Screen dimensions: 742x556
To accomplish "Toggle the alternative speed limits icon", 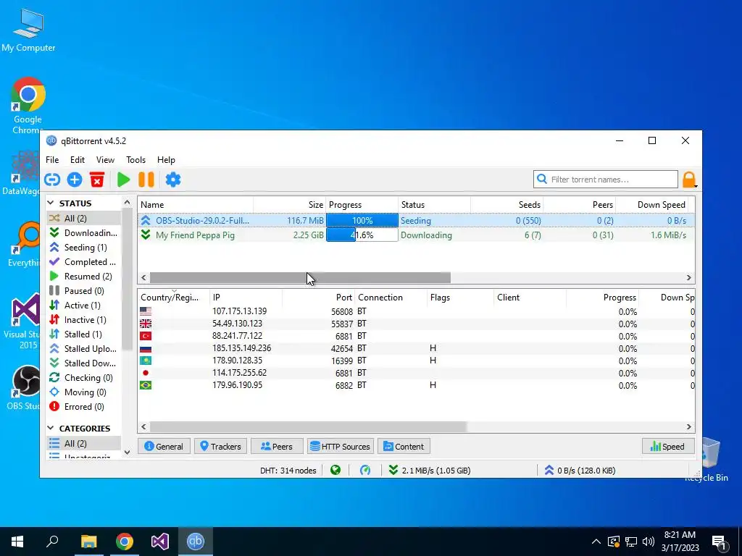I will tap(365, 470).
